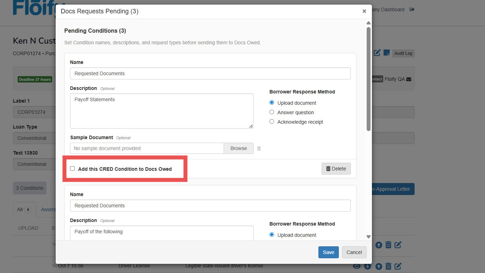
Task: Click the sign-out icon beside Company Dashboard
Action: (412, 9)
